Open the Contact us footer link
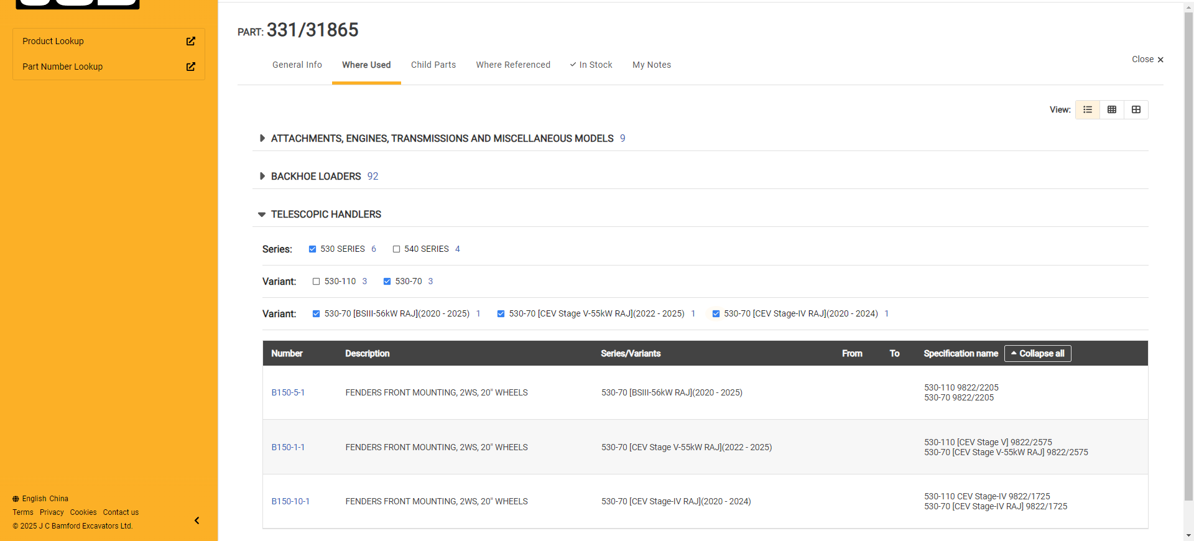The image size is (1194, 541). (x=121, y=512)
